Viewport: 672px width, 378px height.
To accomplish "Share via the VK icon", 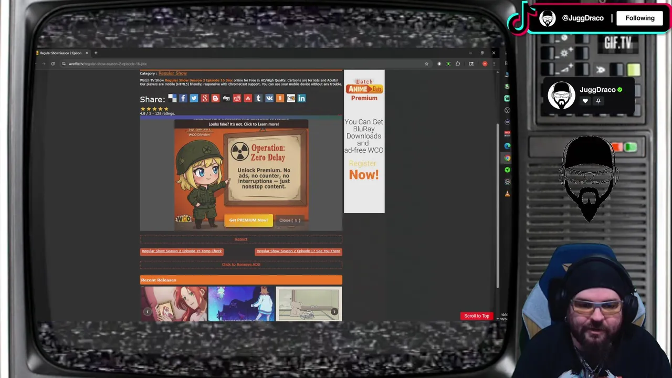I will [x=269, y=98].
